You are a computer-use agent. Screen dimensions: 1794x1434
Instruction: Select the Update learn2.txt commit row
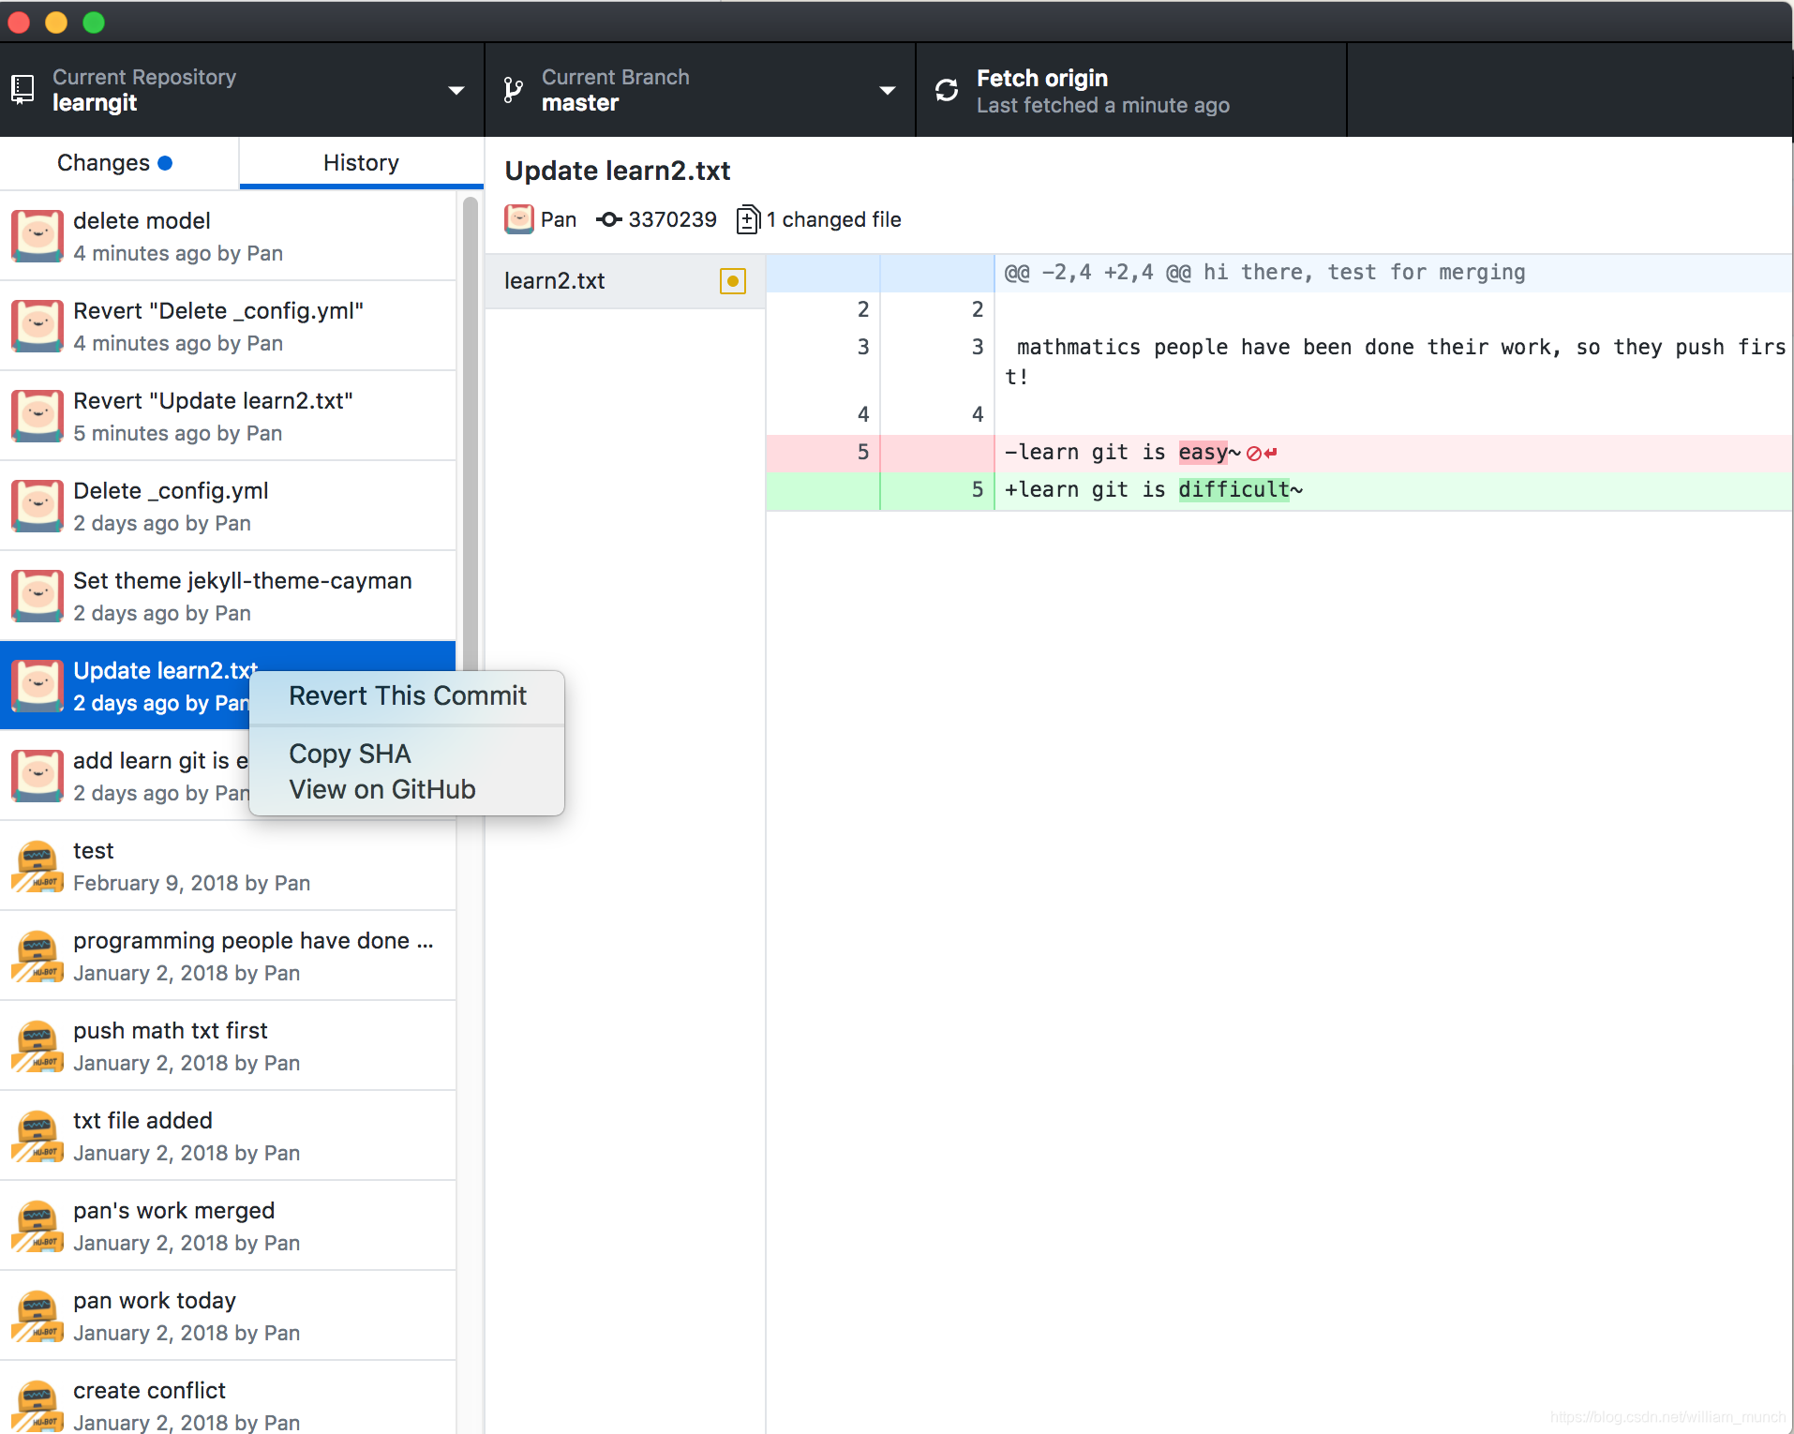(228, 686)
